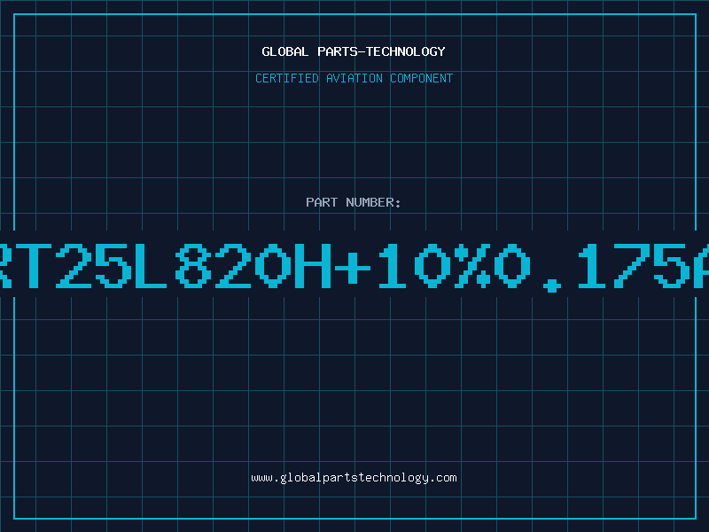Open the www.globalpartstechnology.com link
This screenshot has width=709, height=532.
354,478
